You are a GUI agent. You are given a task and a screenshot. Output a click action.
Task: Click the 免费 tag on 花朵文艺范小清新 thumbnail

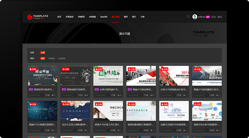point(66,104)
